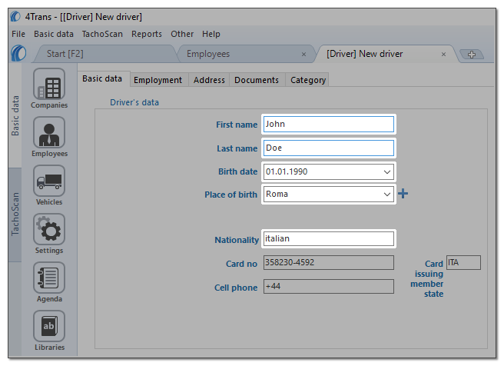The height and width of the screenshot is (366, 504).
Task: Select the TachoScan vertical side panel
Action: coord(15,215)
